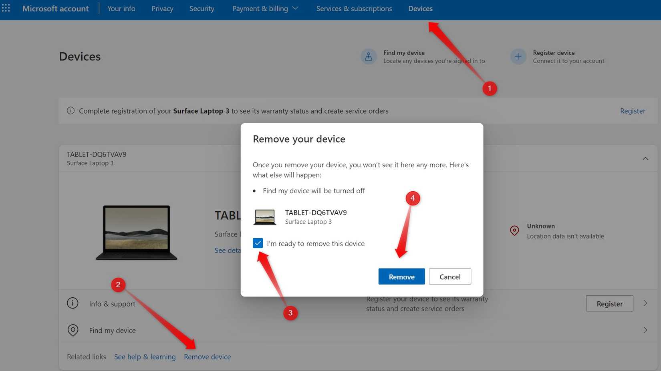Image resolution: width=661 pixels, height=371 pixels.
Task: Click the Register device plus icon
Action: tap(518, 56)
